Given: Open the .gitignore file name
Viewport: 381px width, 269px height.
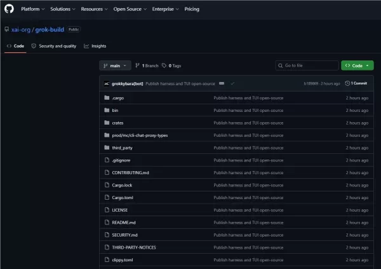Looking at the screenshot, I should (x=121, y=160).
